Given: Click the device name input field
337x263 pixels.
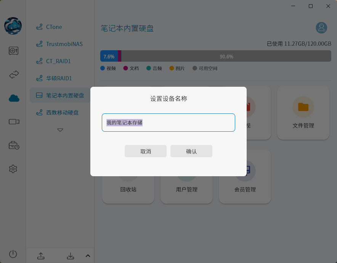Looking at the screenshot, I should click(168, 123).
